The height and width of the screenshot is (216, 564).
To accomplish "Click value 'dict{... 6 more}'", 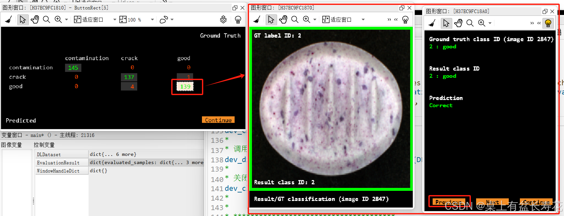I will 113,154.
